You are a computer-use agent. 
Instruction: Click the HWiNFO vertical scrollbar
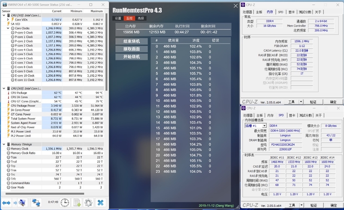106,52
